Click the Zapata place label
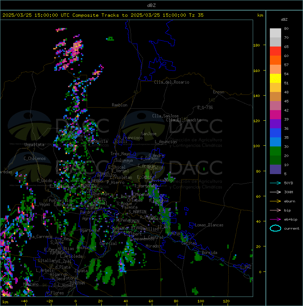Viewport: 303px width, 306px height. click(81, 271)
